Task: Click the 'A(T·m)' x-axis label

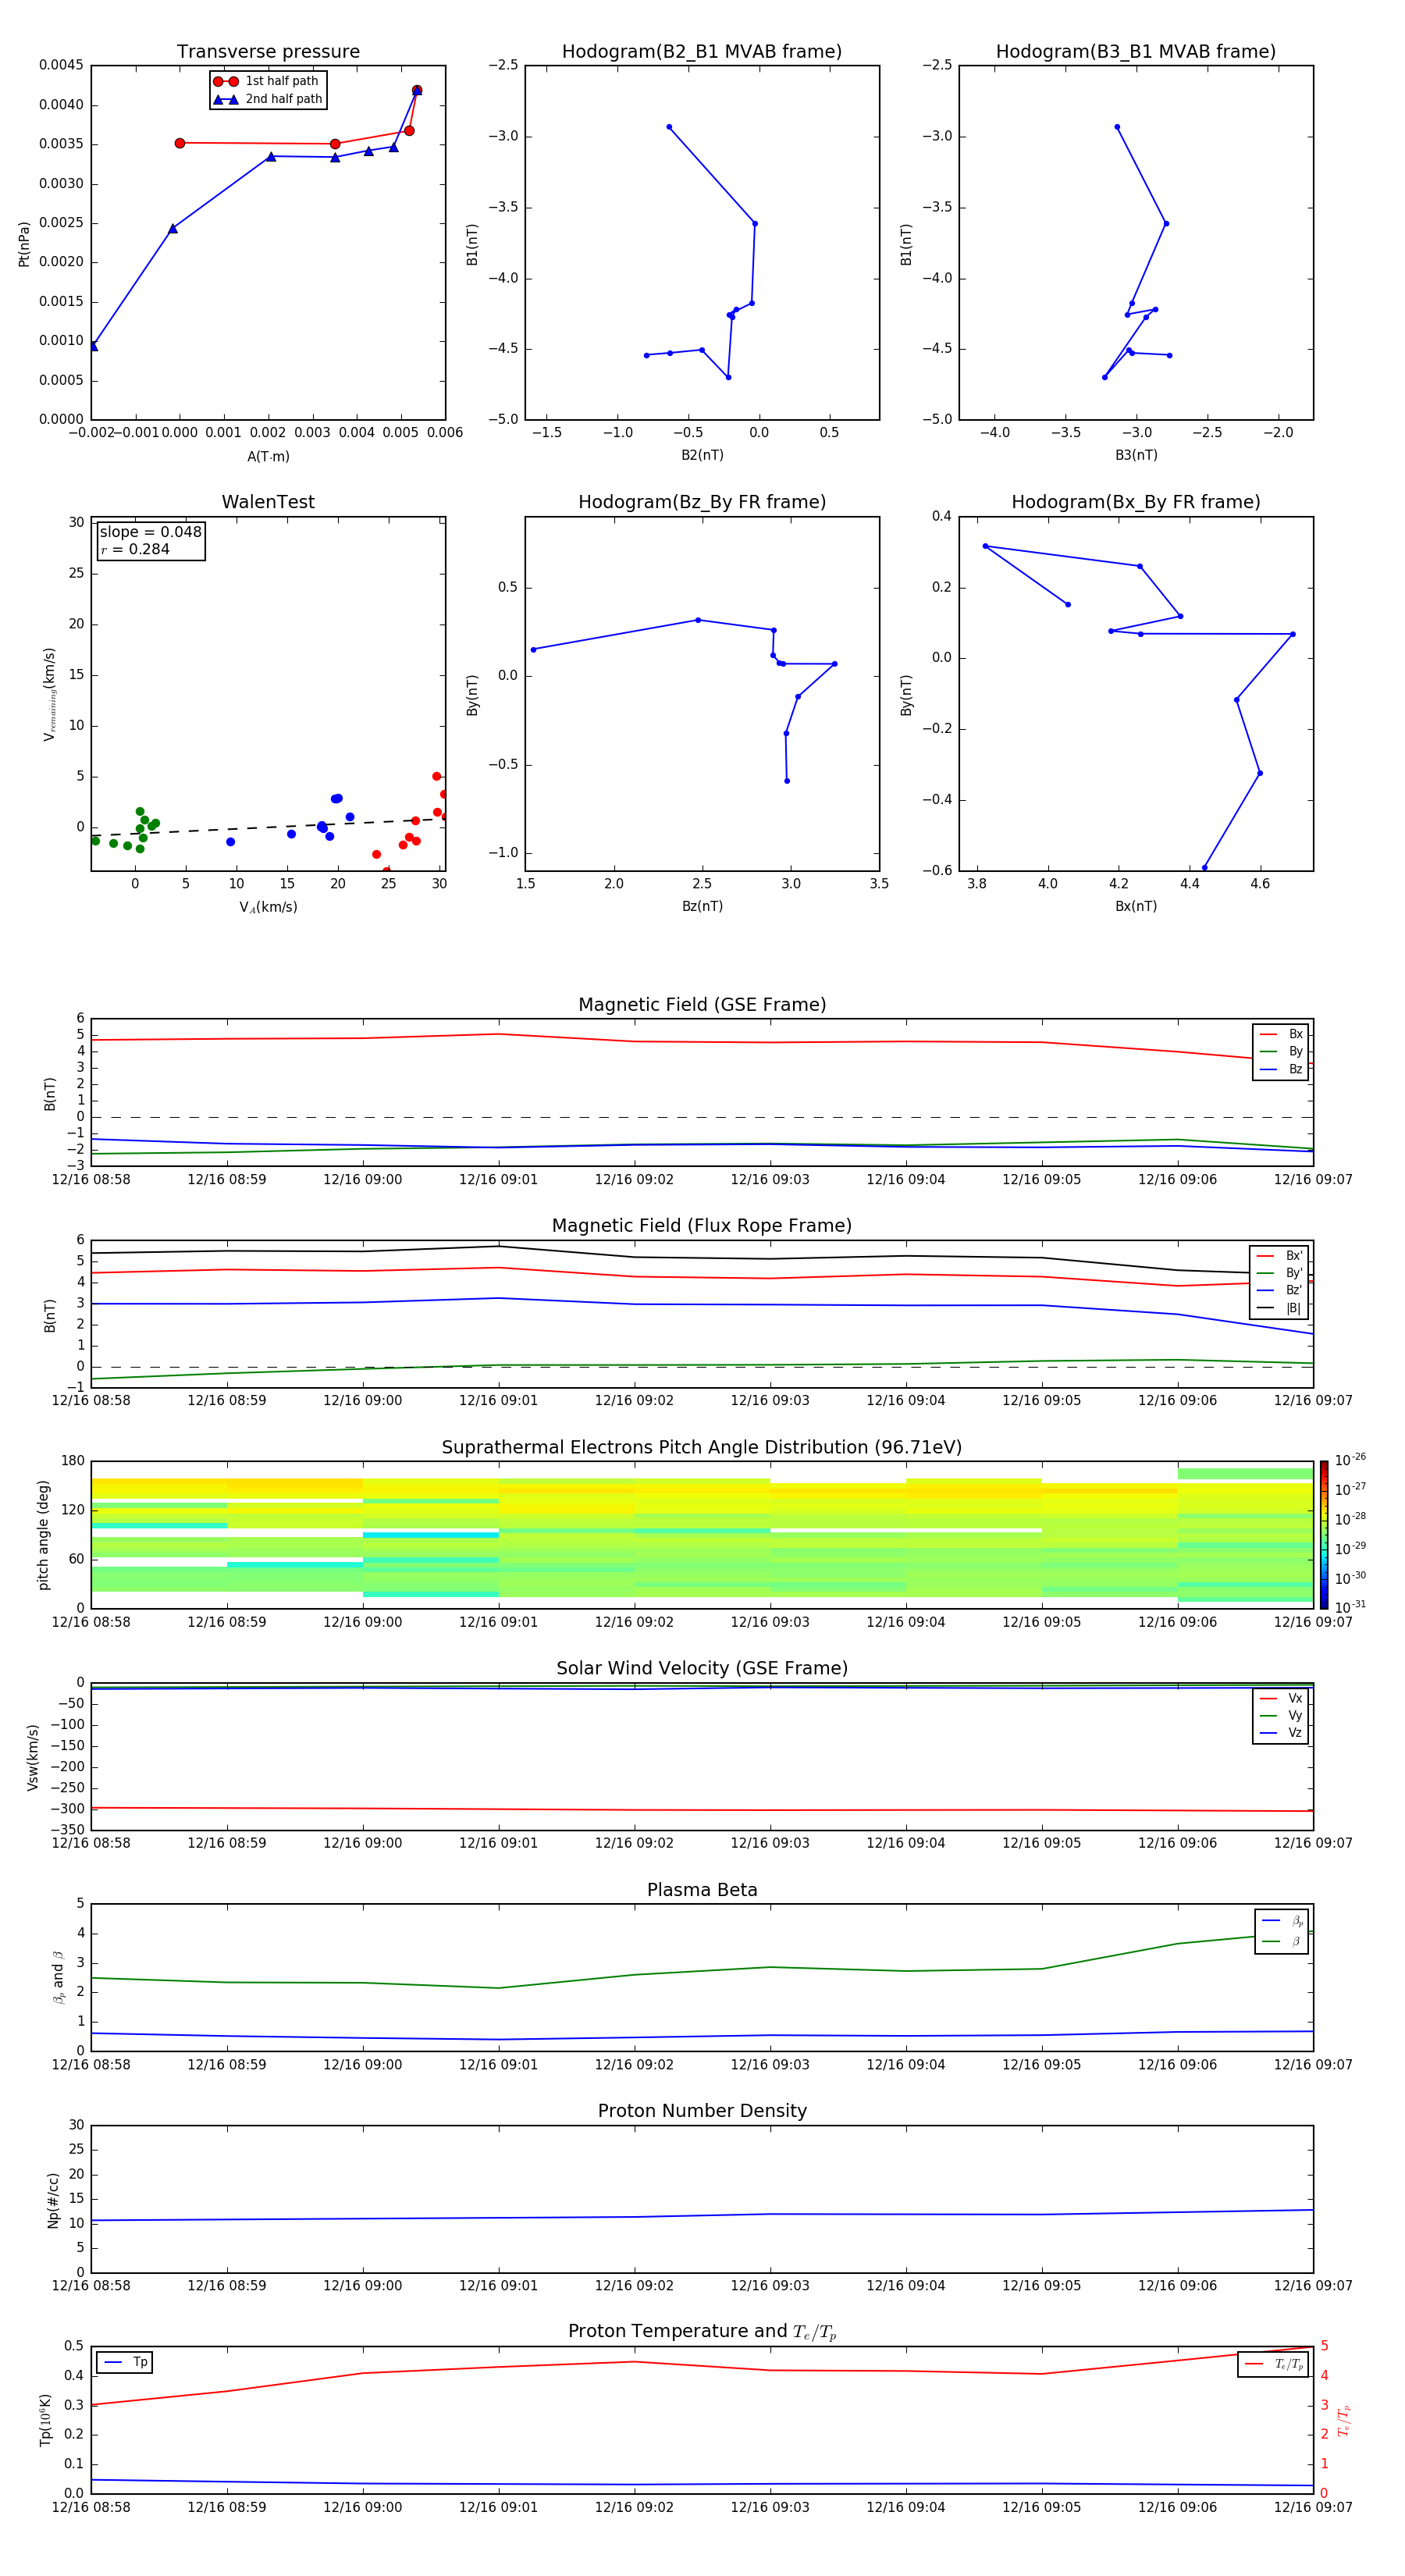Action: coord(268,457)
